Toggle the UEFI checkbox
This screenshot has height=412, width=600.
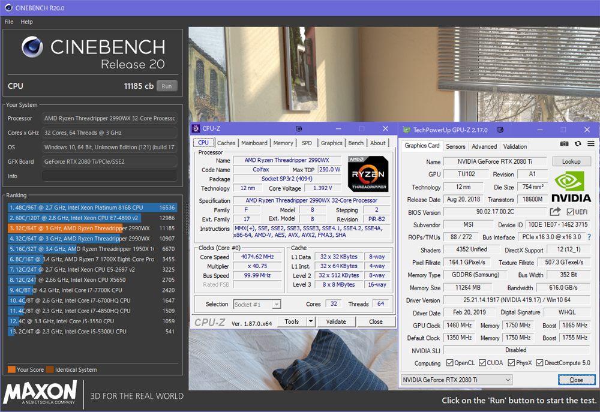[x=569, y=212]
